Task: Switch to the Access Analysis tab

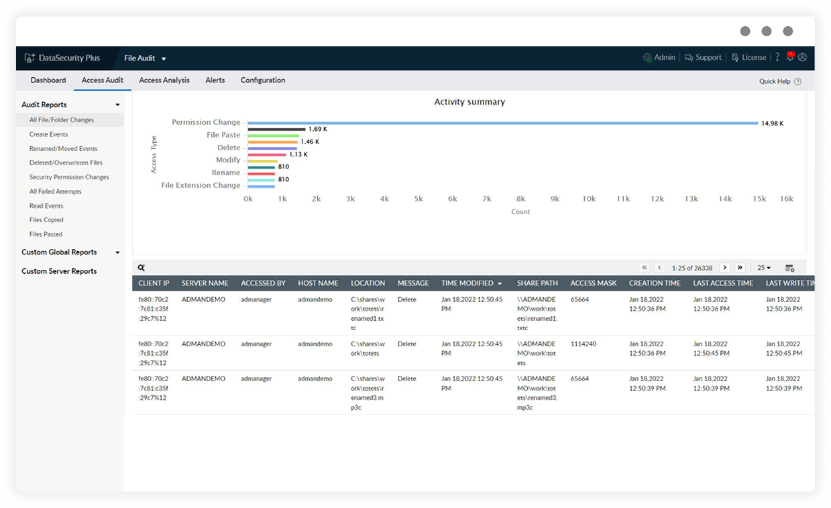Action: tap(164, 80)
